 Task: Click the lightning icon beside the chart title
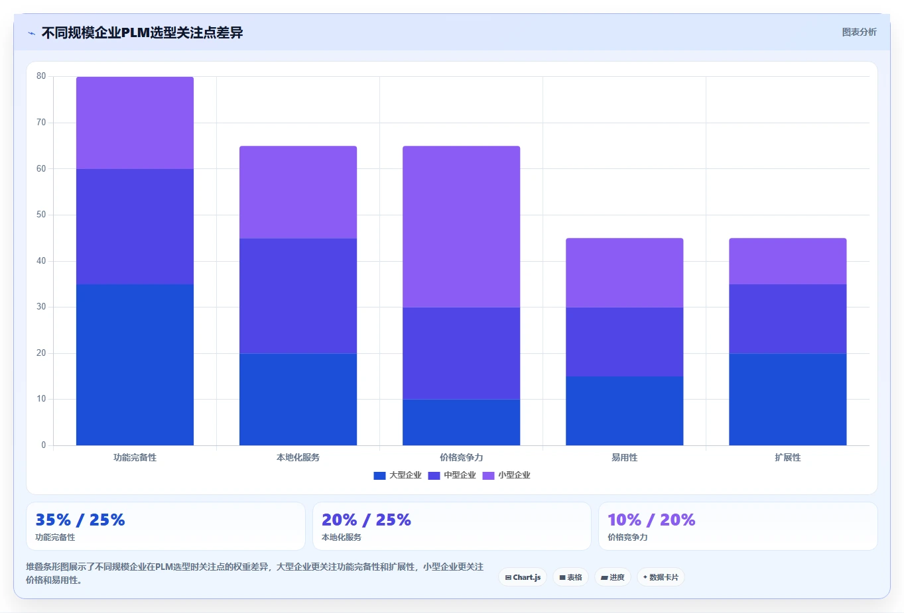coord(31,33)
